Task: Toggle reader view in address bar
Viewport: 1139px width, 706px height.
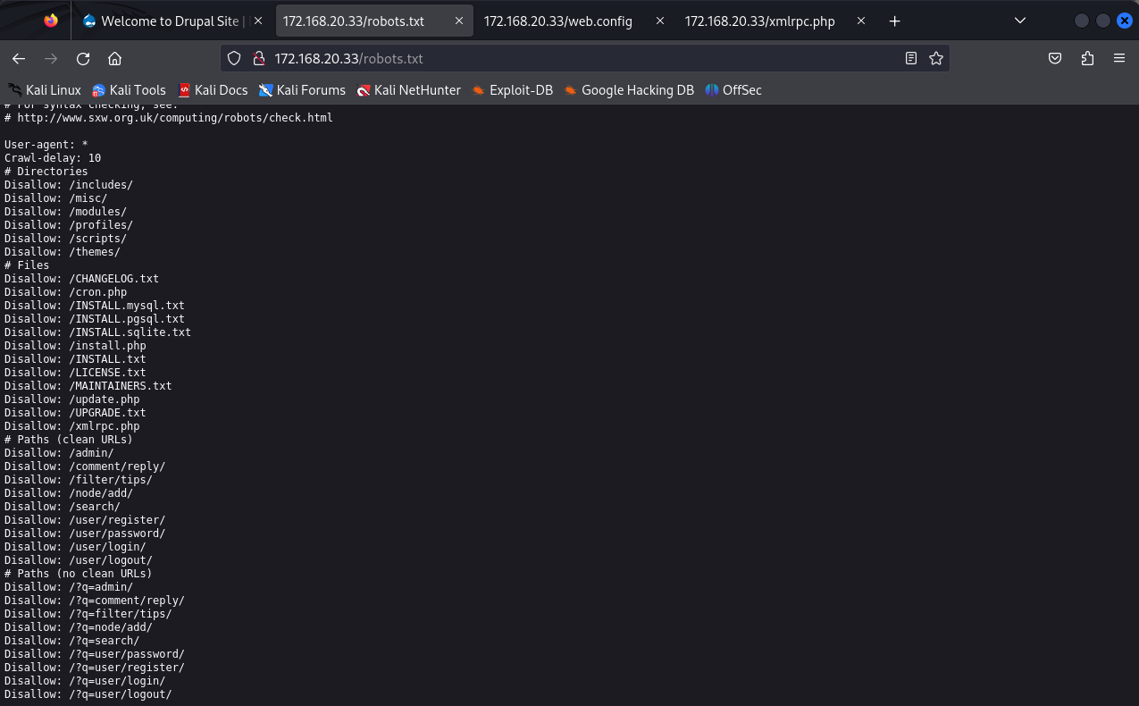Action: [911, 59]
